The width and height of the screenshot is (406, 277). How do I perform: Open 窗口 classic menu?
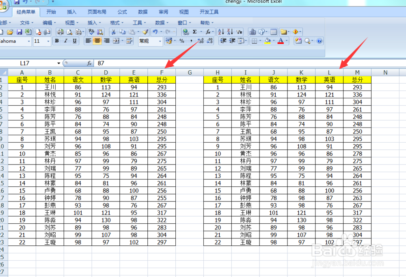pos(184,23)
